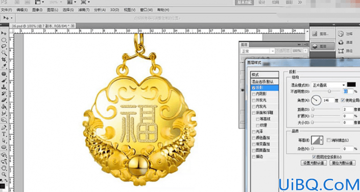Enable the Inner Shadow (内阴影) checkbox
The image size is (360, 192).
pyautogui.click(x=254, y=94)
